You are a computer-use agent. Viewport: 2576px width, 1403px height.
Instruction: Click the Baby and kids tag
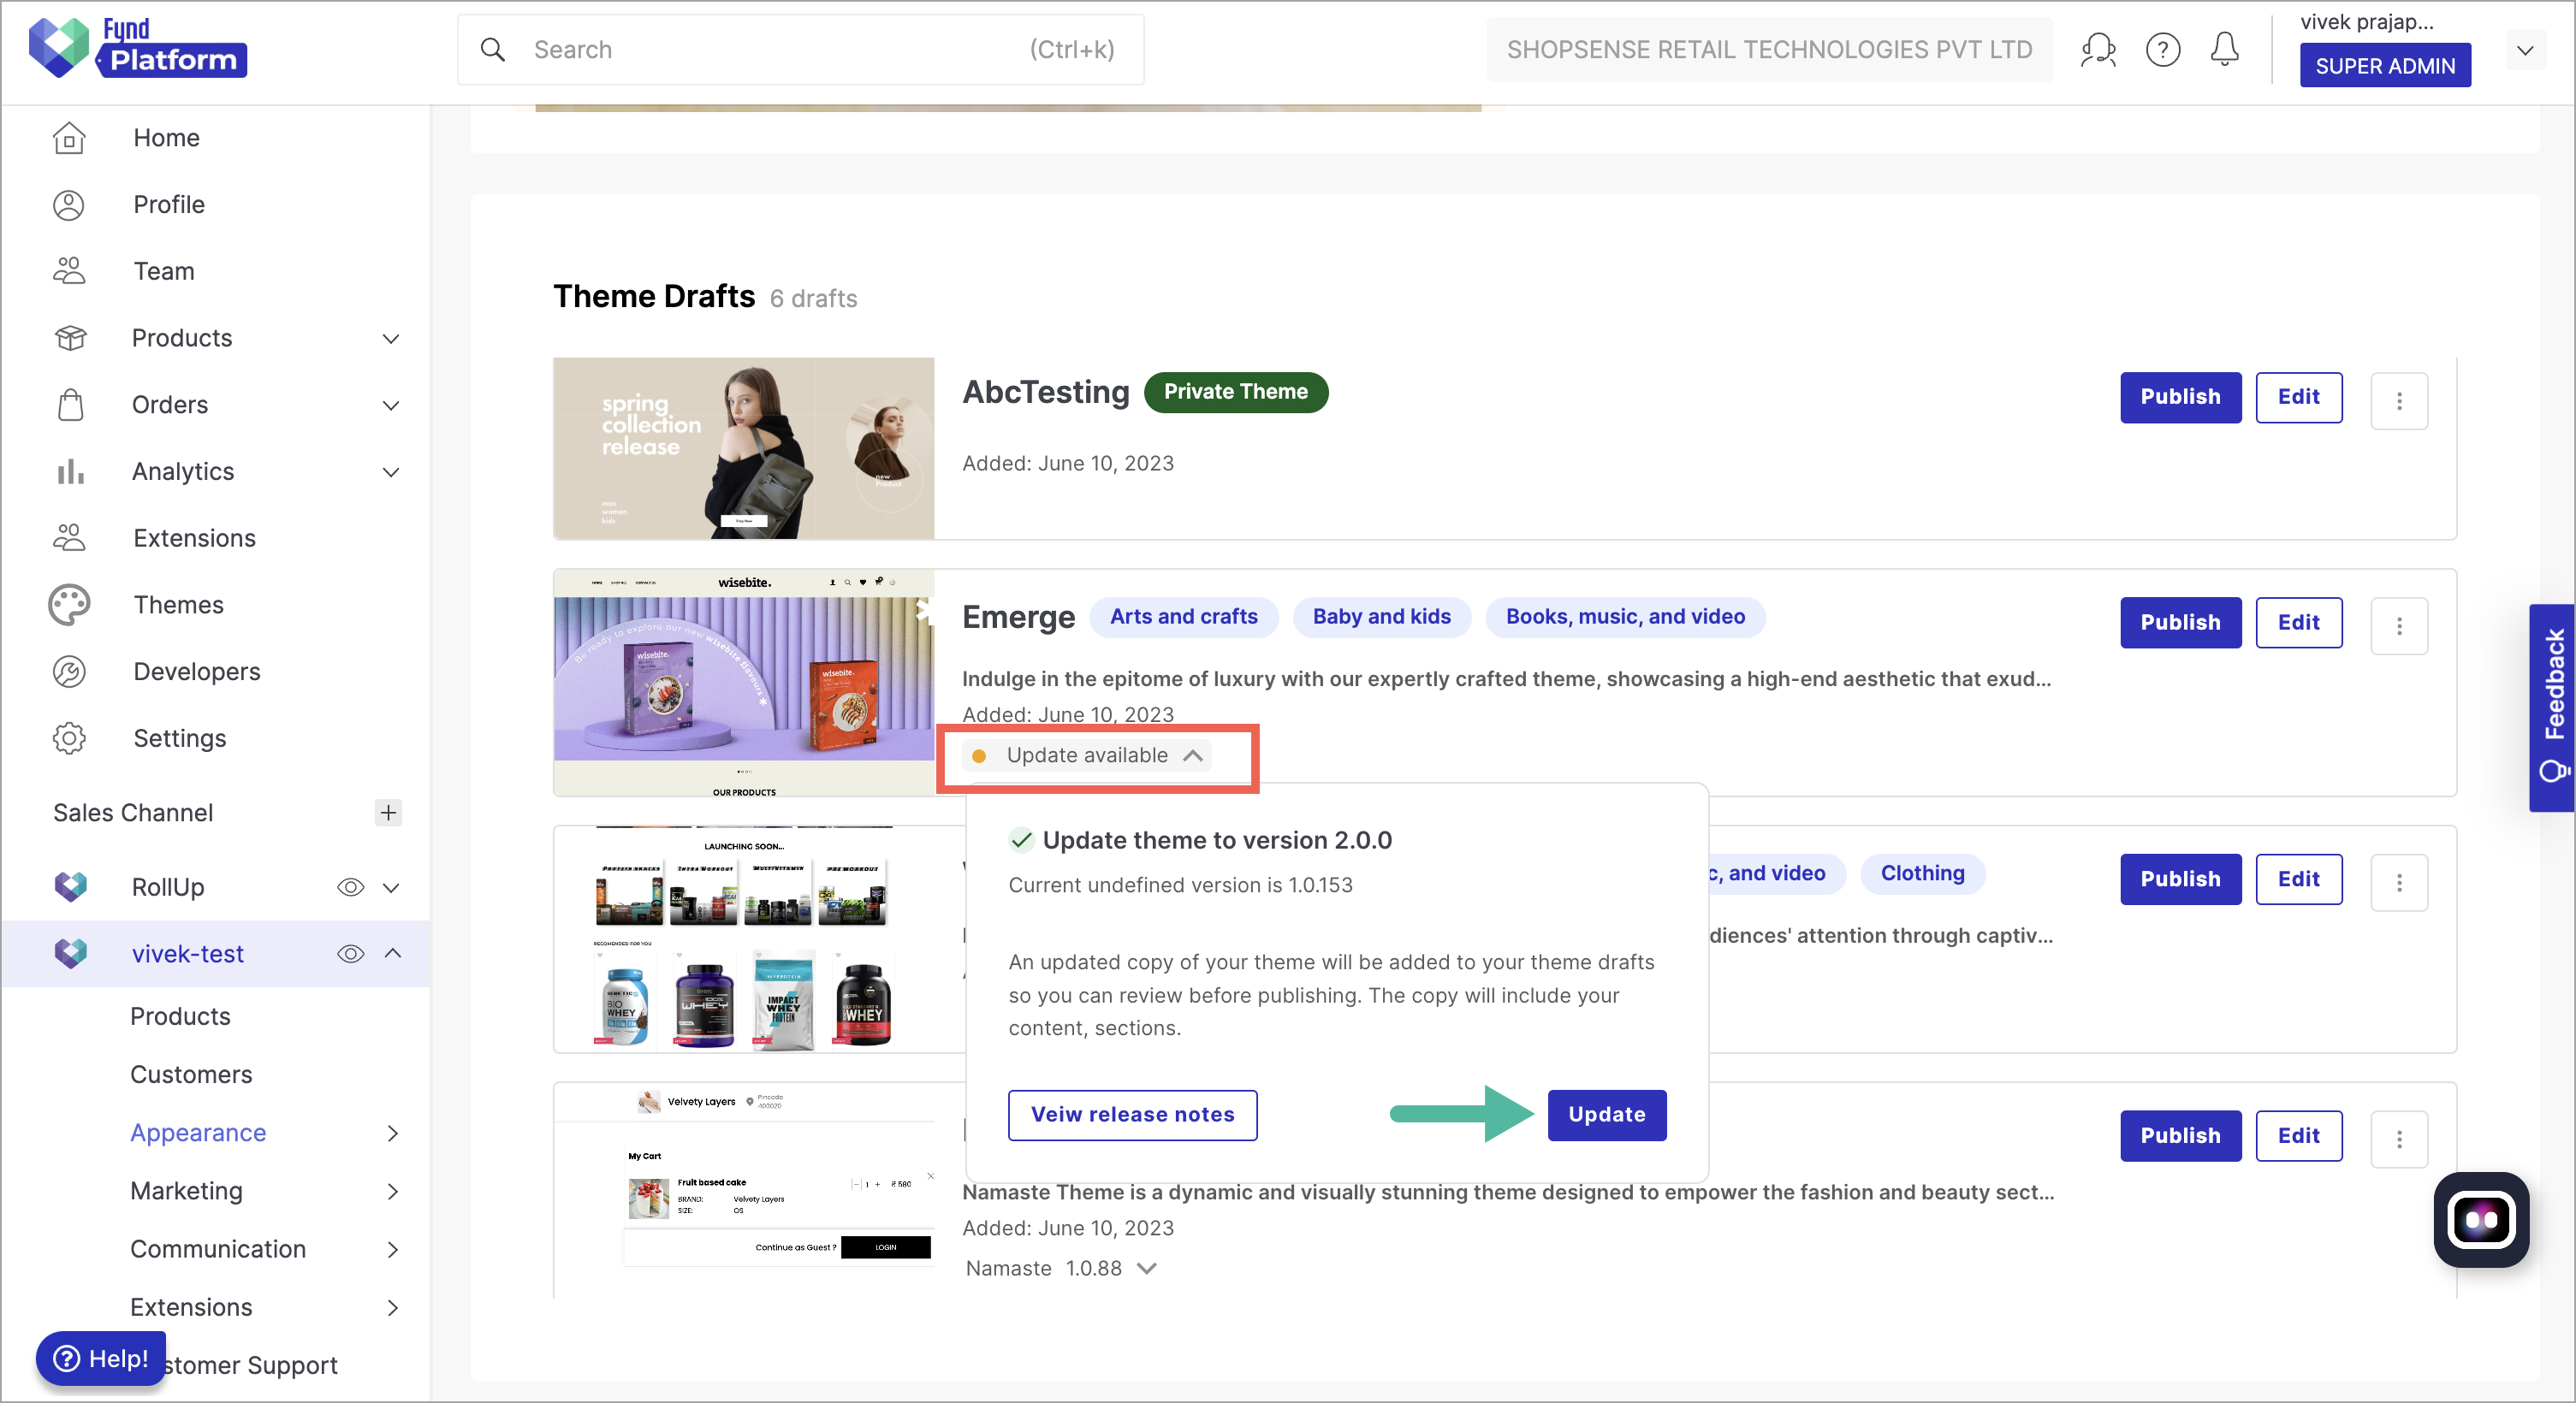pos(1381,617)
